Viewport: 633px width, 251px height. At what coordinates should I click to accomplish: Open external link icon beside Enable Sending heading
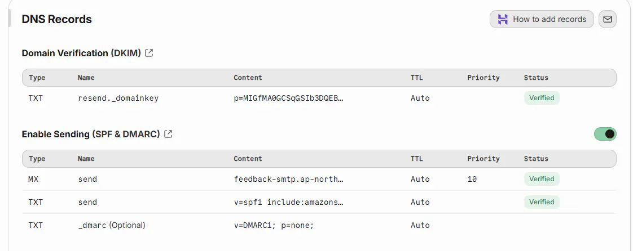(x=168, y=134)
